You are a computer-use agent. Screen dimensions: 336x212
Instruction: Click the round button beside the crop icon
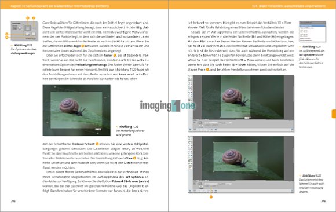click(20, 28)
